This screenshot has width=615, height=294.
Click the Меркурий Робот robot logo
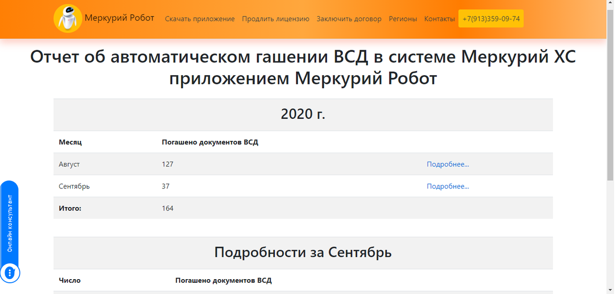[x=68, y=18]
